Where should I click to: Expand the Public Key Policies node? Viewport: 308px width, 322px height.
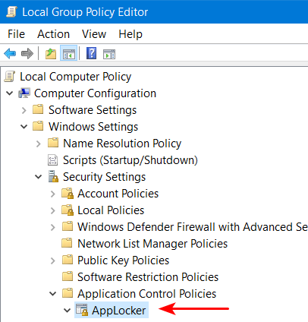(x=53, y=260)
